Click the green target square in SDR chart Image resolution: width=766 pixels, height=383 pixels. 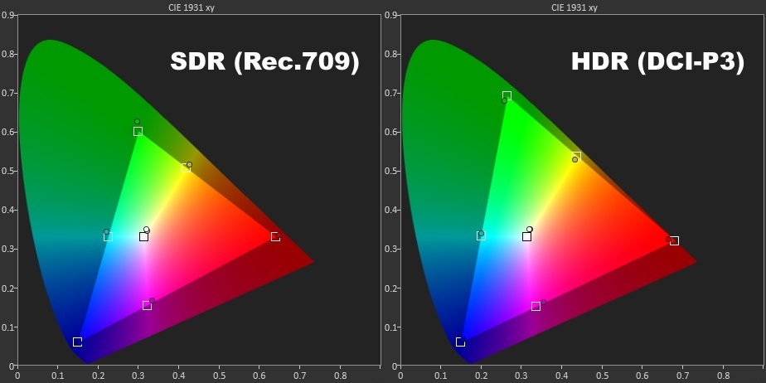tap(138, 132)
